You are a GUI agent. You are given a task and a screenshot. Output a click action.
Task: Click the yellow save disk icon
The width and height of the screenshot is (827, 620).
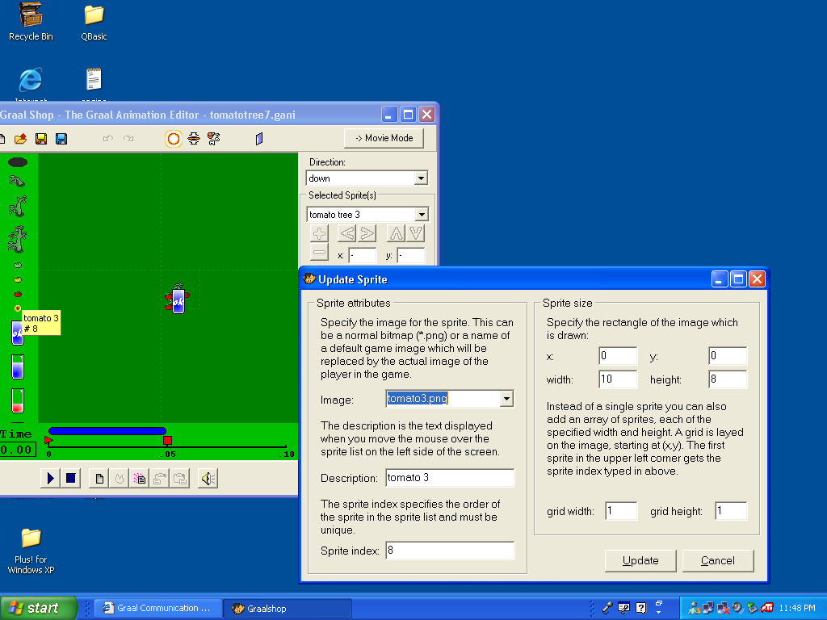pos(41,139)
